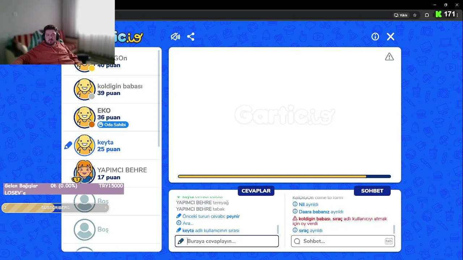Click the chat bubble icon in Sohbet field
This screenshot has width=463, height=260.
pos(297,241)
